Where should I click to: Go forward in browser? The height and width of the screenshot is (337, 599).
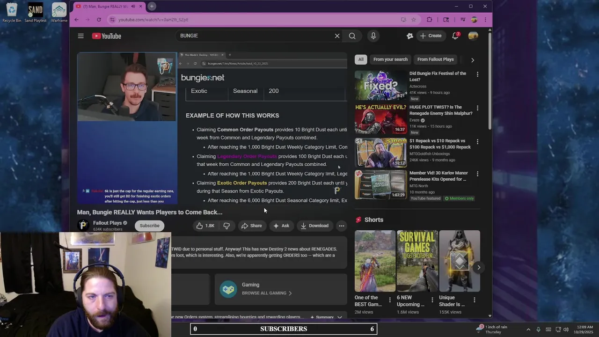pyautogui.click(x=88, y=20)
